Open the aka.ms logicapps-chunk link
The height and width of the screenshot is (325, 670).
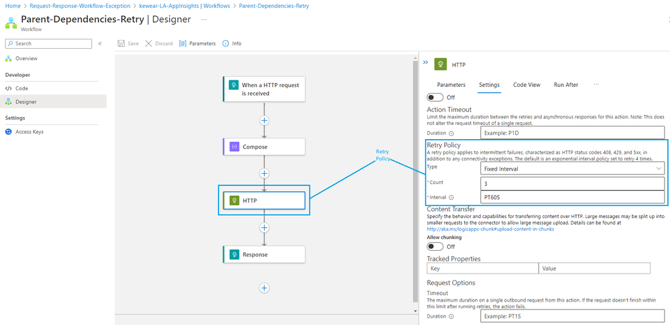(x=490, y=229)
